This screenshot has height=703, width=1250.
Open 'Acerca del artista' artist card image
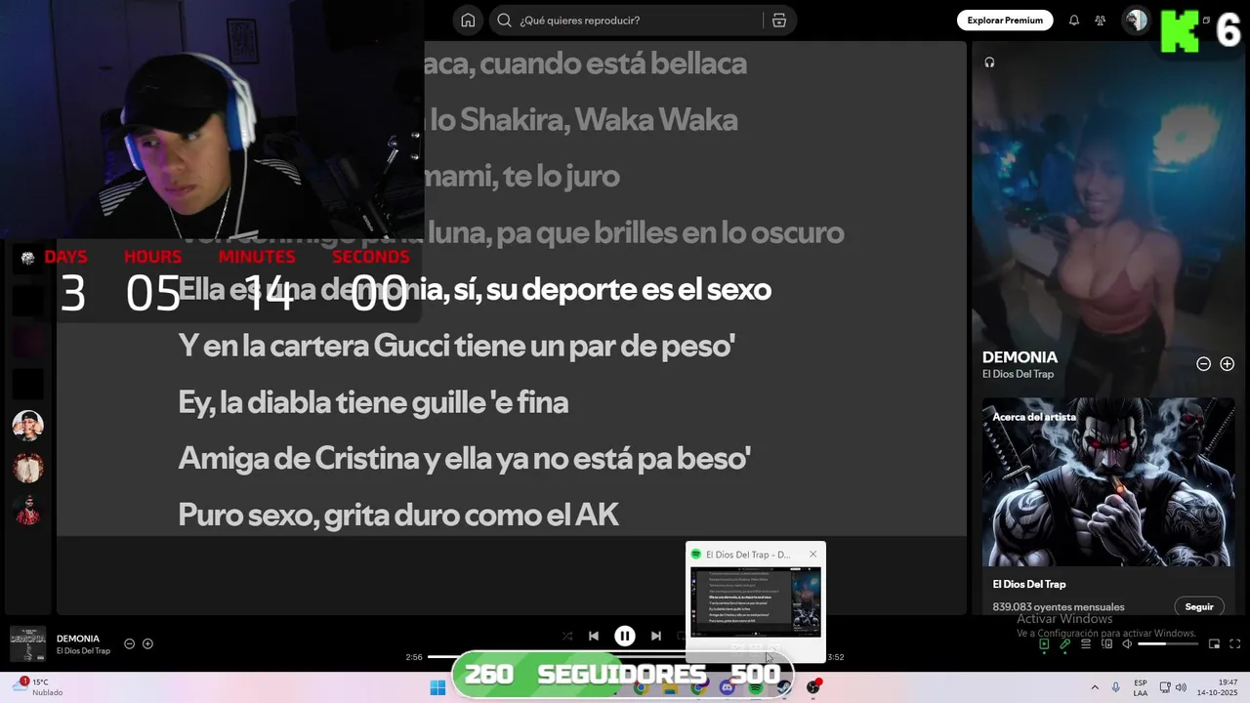click(1108, 481)
